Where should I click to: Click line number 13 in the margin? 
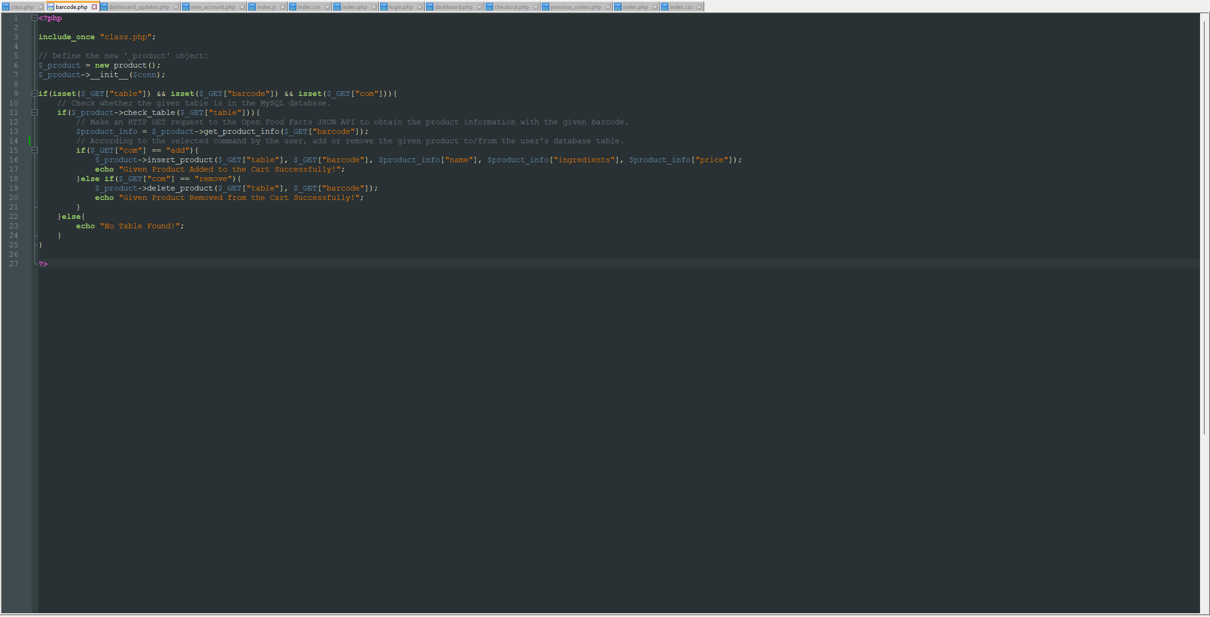coord(14,131)
